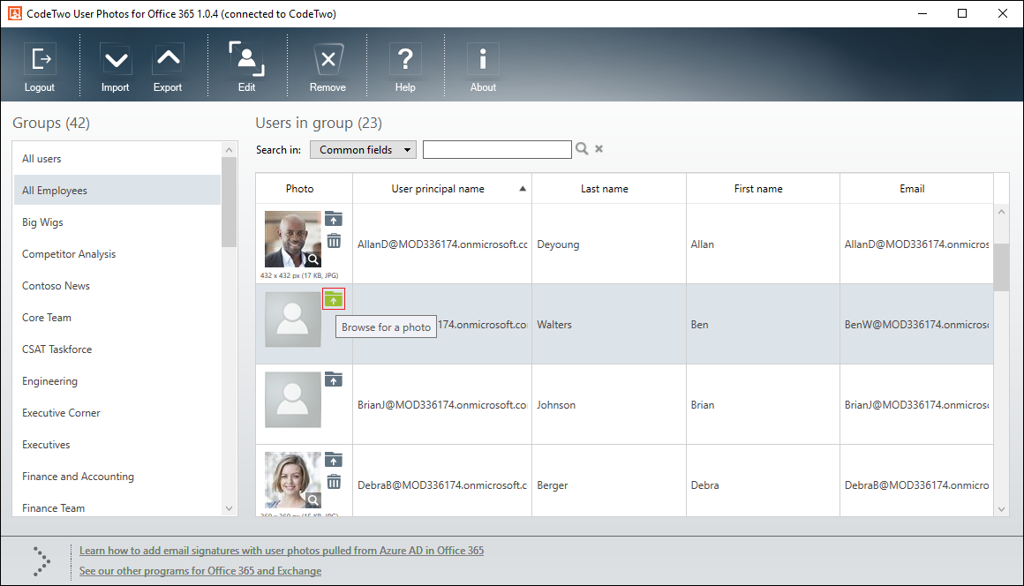Open the Common fields search dropdown
This screenshot has width=1024, height=586.
tap(363, 149)
